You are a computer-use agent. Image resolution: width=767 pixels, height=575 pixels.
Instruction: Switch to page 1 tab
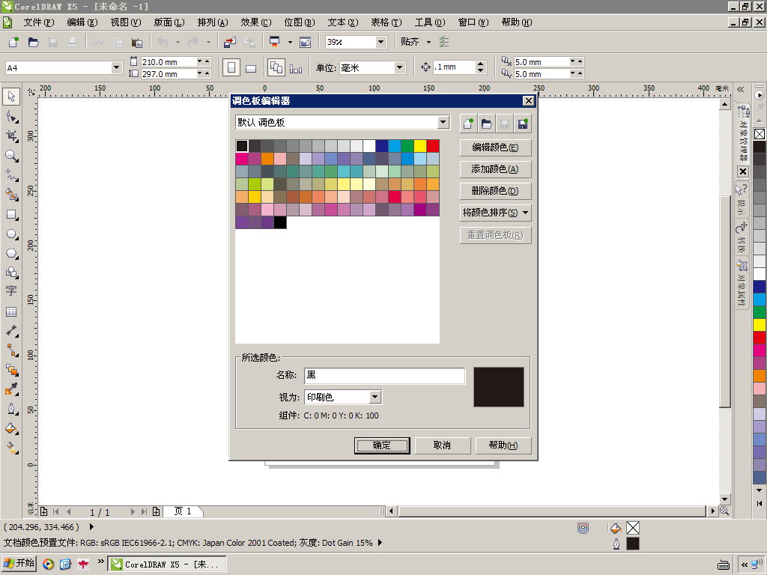pyautogui.click(x=183, y=511)
